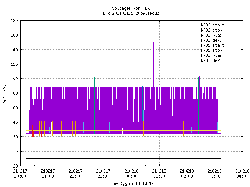The image size is (250, 187).
Task: Click the "NPD1 defl" legend label
Action: 211,61
